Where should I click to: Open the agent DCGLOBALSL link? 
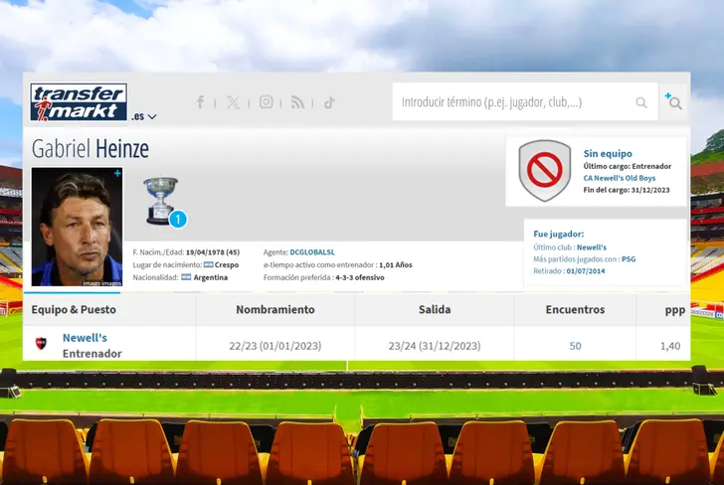tap(312, 252)
